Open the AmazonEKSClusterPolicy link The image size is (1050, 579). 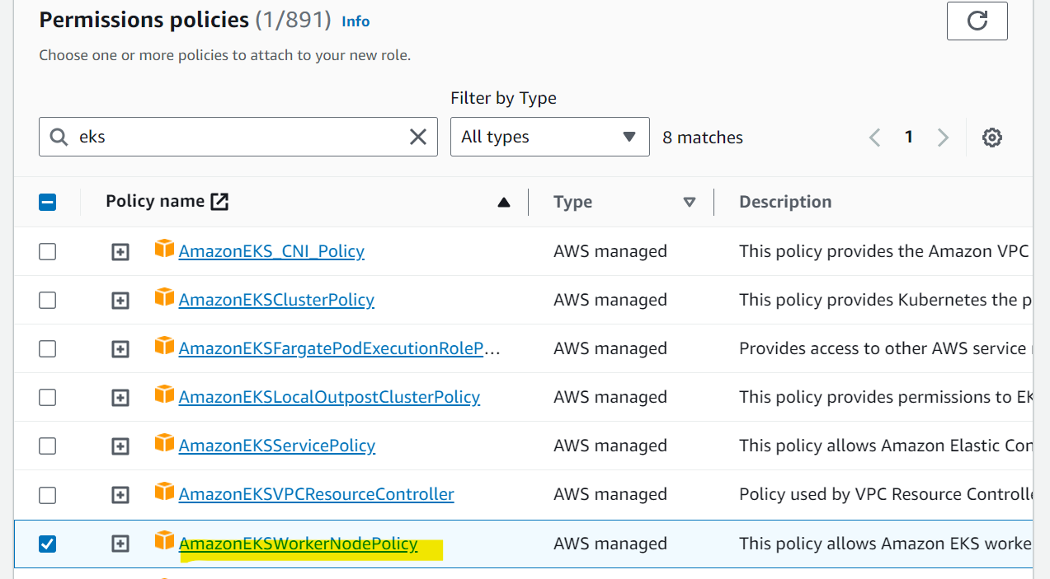pos(276,300)
